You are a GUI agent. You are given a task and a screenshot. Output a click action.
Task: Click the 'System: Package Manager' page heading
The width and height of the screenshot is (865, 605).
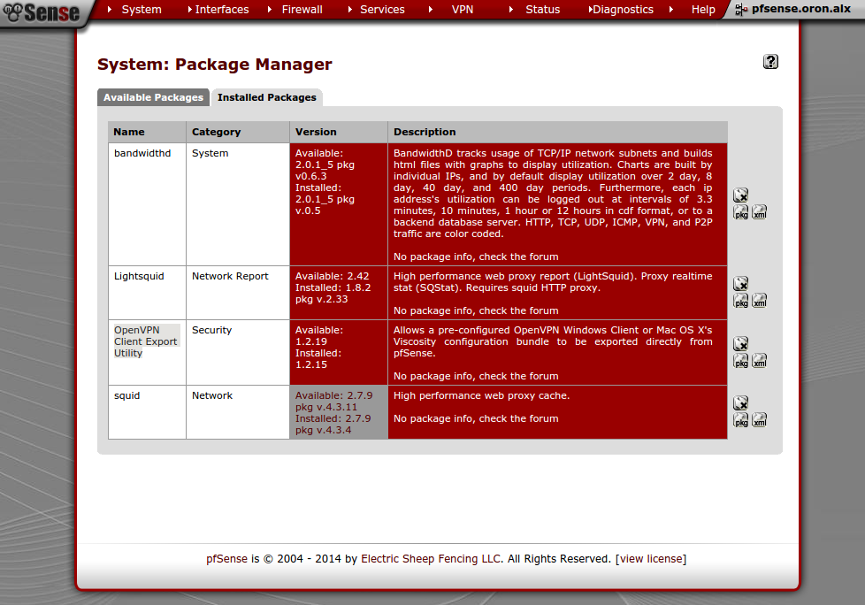[x=215, y=65]
